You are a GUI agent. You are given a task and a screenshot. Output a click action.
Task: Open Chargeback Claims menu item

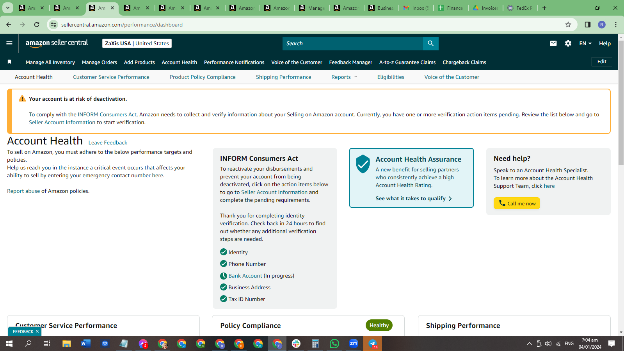coord(464,62)
